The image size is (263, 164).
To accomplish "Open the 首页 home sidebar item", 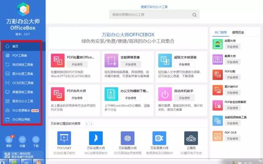I will coord(23,46).
